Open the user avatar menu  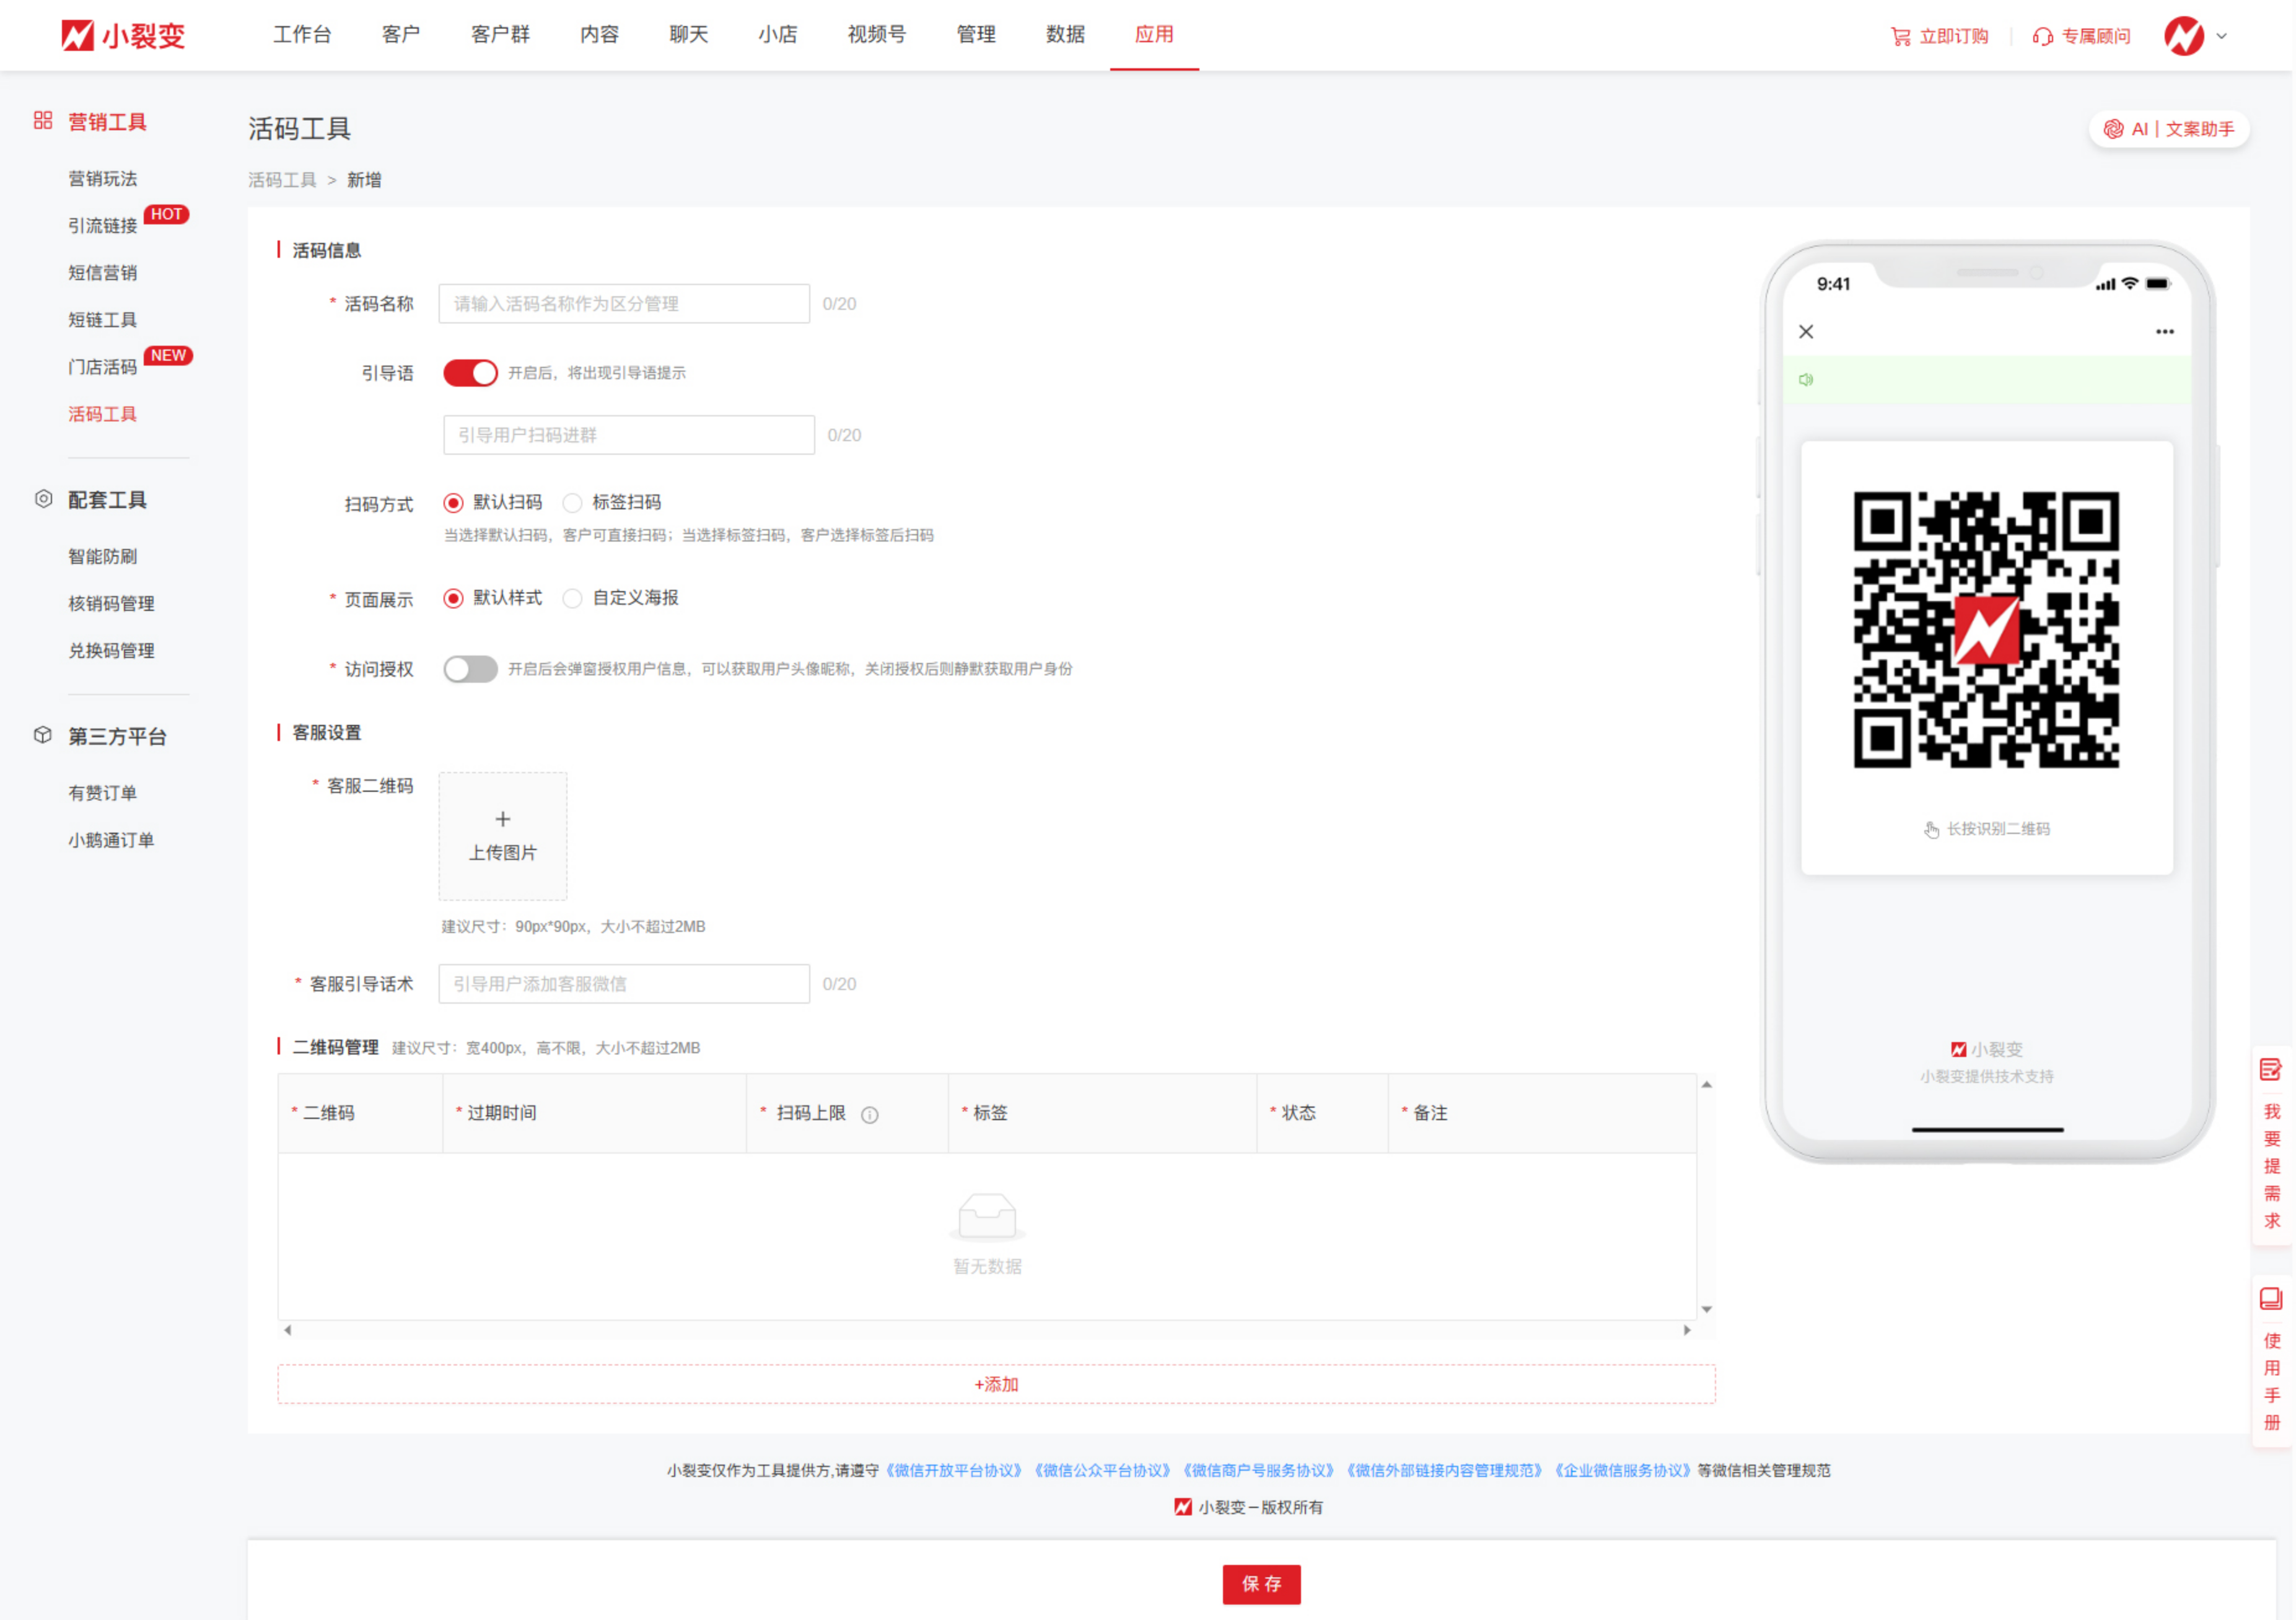click(2183, 36)
